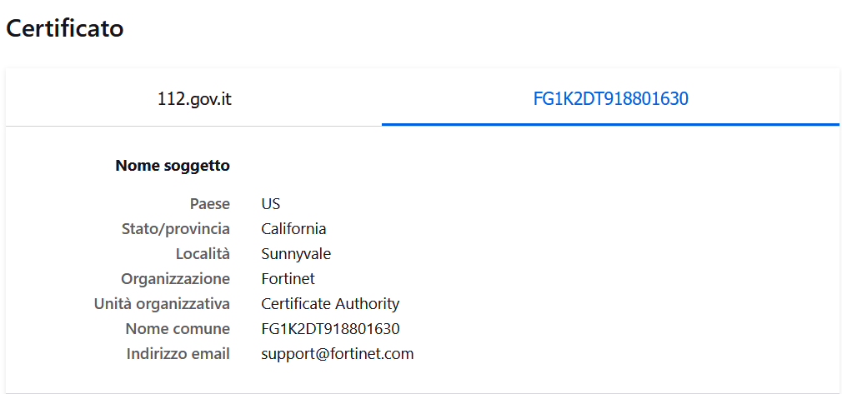Click the Paese field label
Screen dimensions: 842x394
[209, 204]
